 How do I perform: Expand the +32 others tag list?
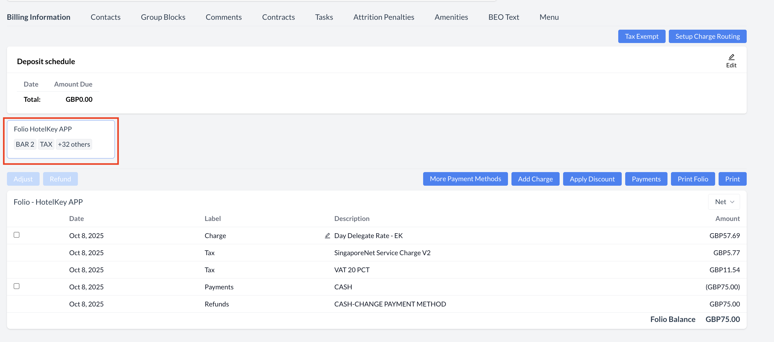tap(74, 144)
